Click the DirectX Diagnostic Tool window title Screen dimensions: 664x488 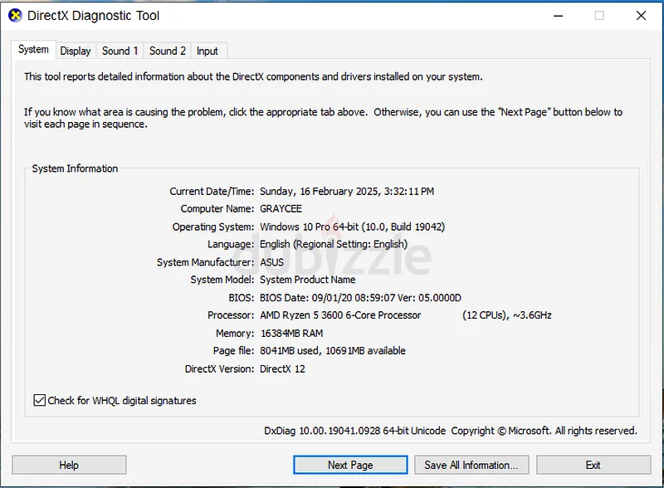(93, 16)
